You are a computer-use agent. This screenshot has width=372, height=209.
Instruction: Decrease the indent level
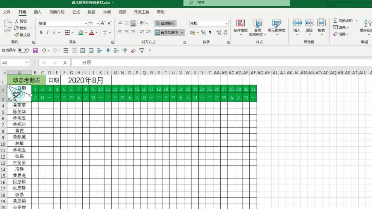(142, 32)
